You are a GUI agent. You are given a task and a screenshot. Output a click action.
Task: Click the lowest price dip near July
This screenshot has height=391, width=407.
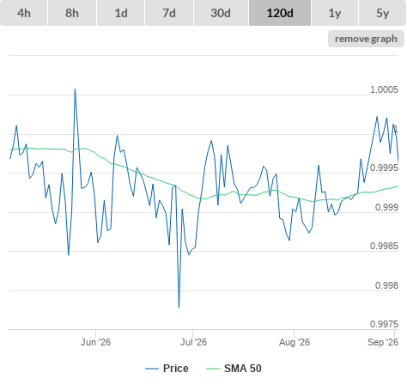179,307
